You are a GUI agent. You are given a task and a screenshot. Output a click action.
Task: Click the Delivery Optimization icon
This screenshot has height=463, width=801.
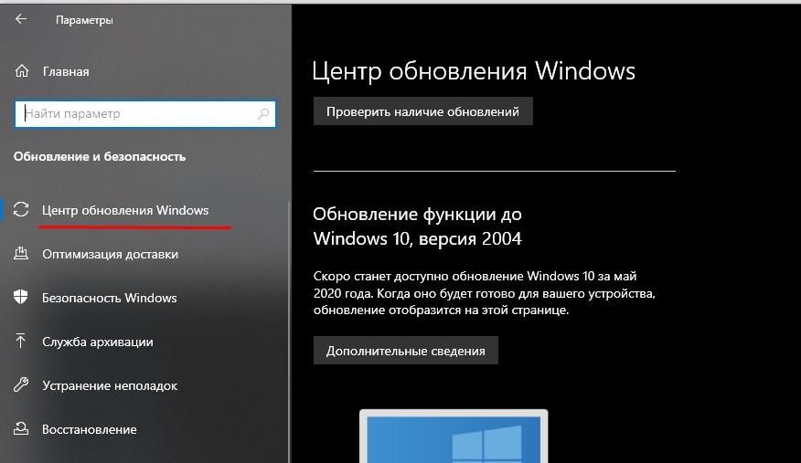[21, 254]
